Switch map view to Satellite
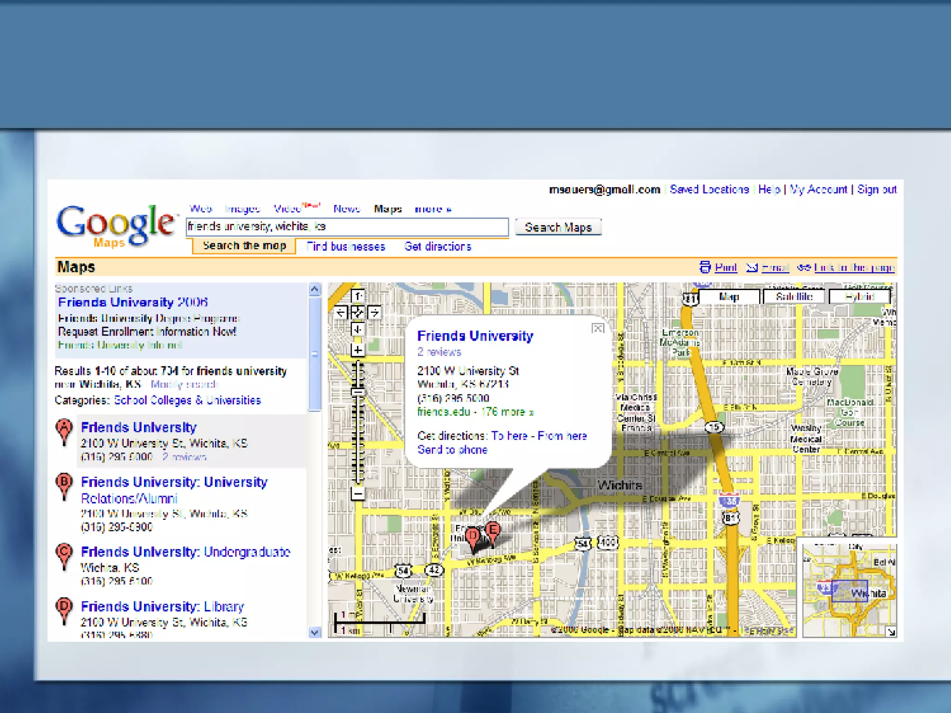Image resolution: width=951 pixels, height=713 pixels. pos(794,297)
